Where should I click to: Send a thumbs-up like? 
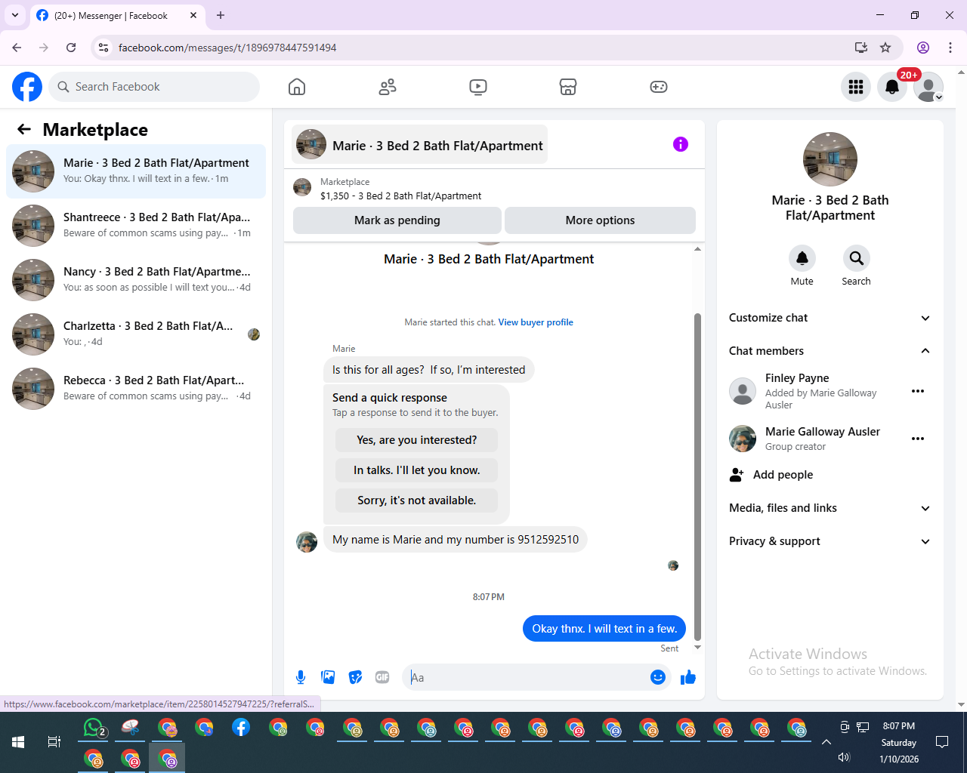[x=687, y=677]
